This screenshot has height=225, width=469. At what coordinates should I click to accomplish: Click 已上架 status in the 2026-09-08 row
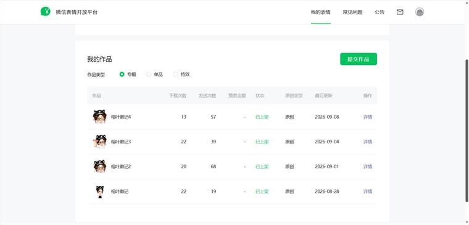(x=262, y=117)
